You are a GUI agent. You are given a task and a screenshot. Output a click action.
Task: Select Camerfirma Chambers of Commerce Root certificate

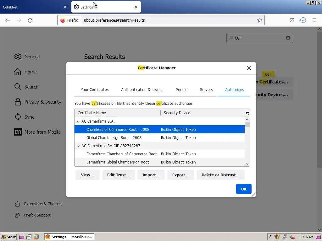pyautogui.click(x=159, y=154)
